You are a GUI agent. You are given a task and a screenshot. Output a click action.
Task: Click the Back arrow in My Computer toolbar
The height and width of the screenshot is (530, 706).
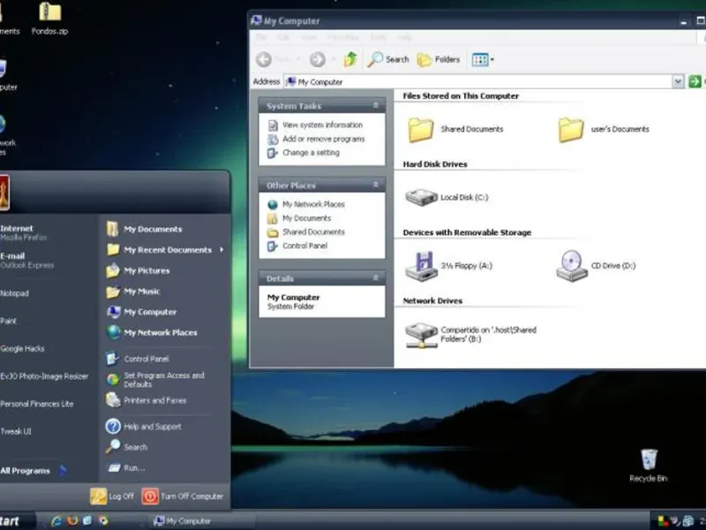pyautogui.click(x=264, y=59)
